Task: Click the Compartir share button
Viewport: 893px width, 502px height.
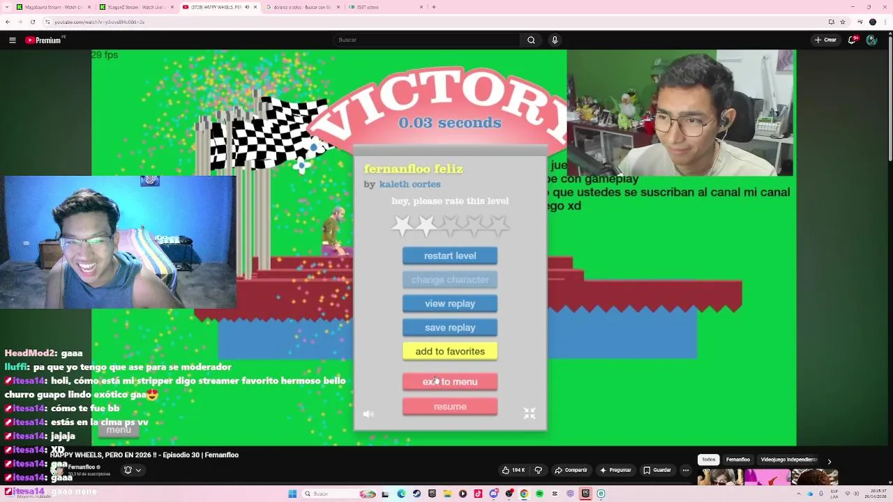Action: (x=572, y=470)
